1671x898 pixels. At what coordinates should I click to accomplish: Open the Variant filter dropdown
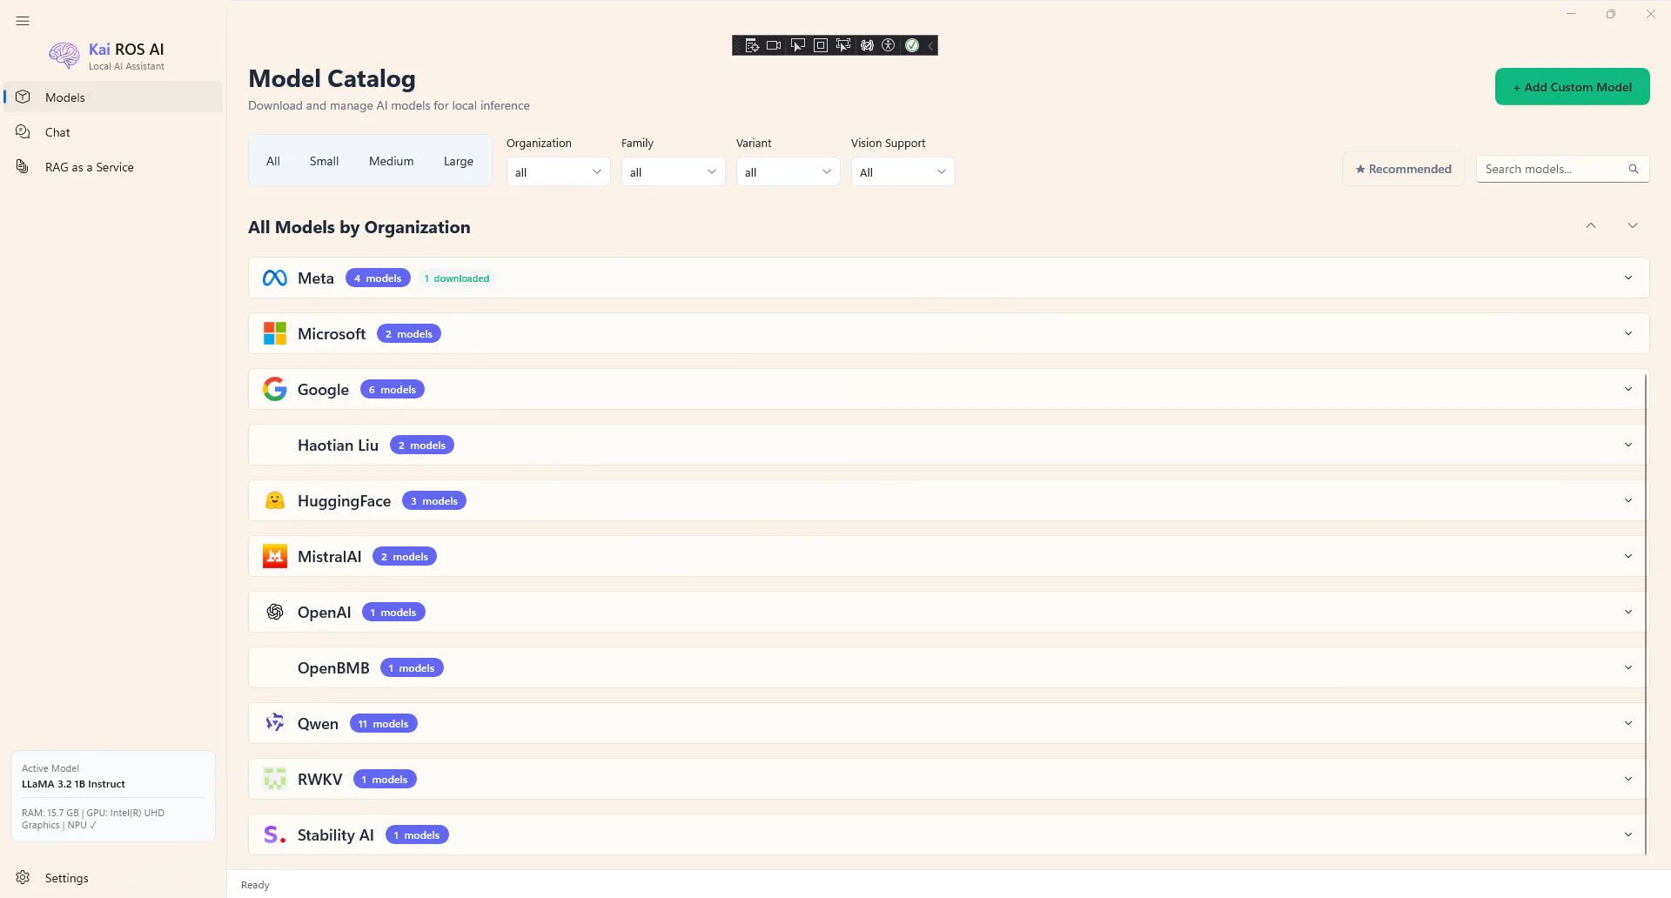789,171
